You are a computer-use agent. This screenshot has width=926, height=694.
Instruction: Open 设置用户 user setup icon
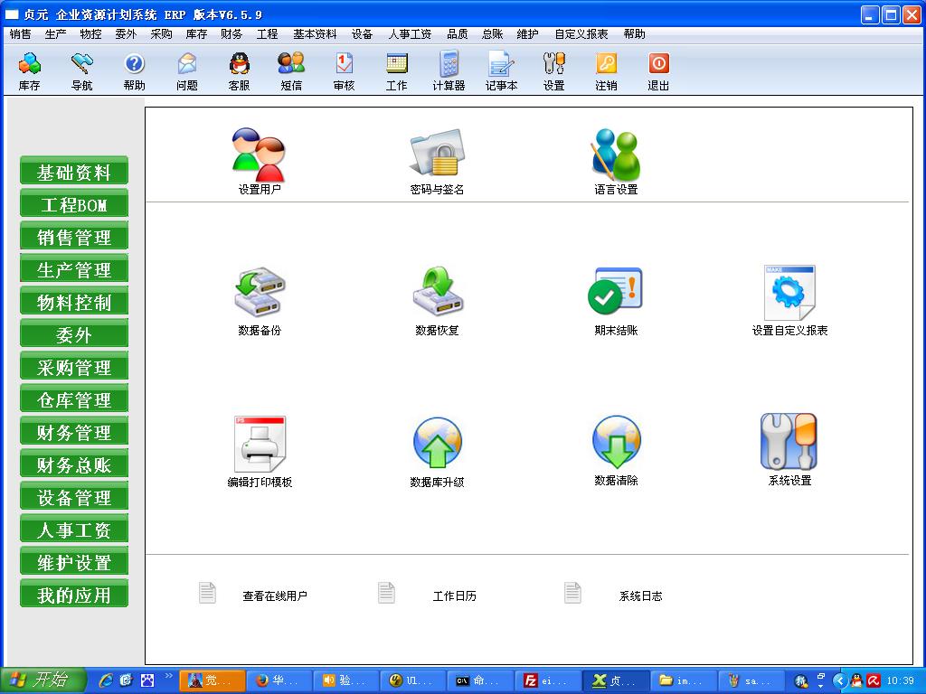[260, 162]
